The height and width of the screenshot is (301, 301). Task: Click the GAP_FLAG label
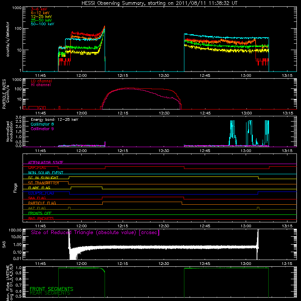pyautogui.click(x=37, y=167)
